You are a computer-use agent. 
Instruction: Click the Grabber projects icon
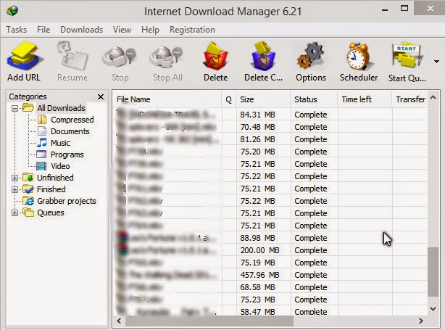[x=28, y=201]
